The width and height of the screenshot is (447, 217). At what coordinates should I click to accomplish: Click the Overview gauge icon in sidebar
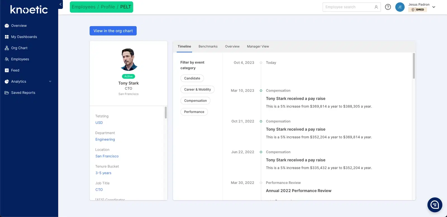[x=7, y=26]
